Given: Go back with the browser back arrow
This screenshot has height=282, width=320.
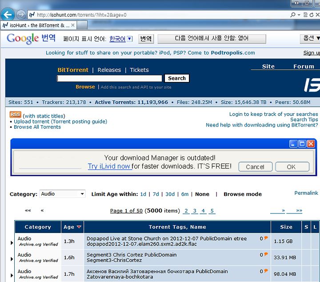Looking at the screenshot, I should pyautogui.click(x=8, y=15).
